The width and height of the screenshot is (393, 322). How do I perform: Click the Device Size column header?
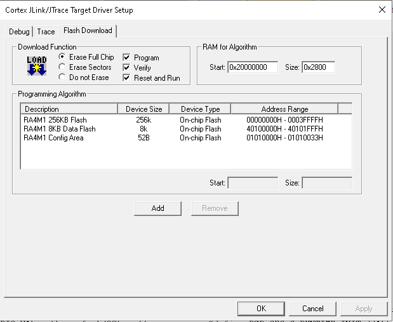(x=144, y=109)
